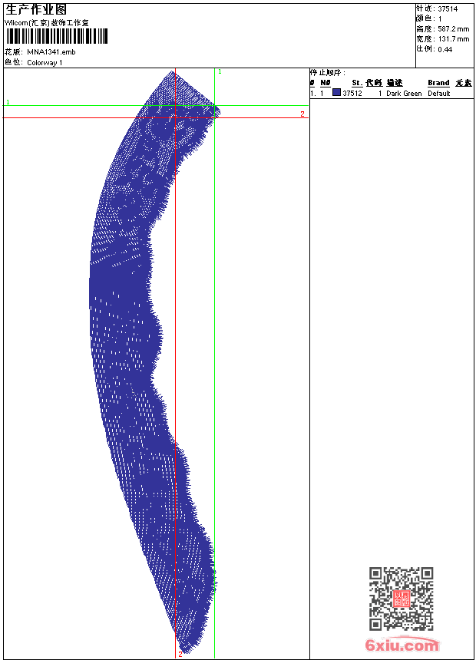Click the MNA1341.emb file name
476x660 pixels.
[51, 52]
